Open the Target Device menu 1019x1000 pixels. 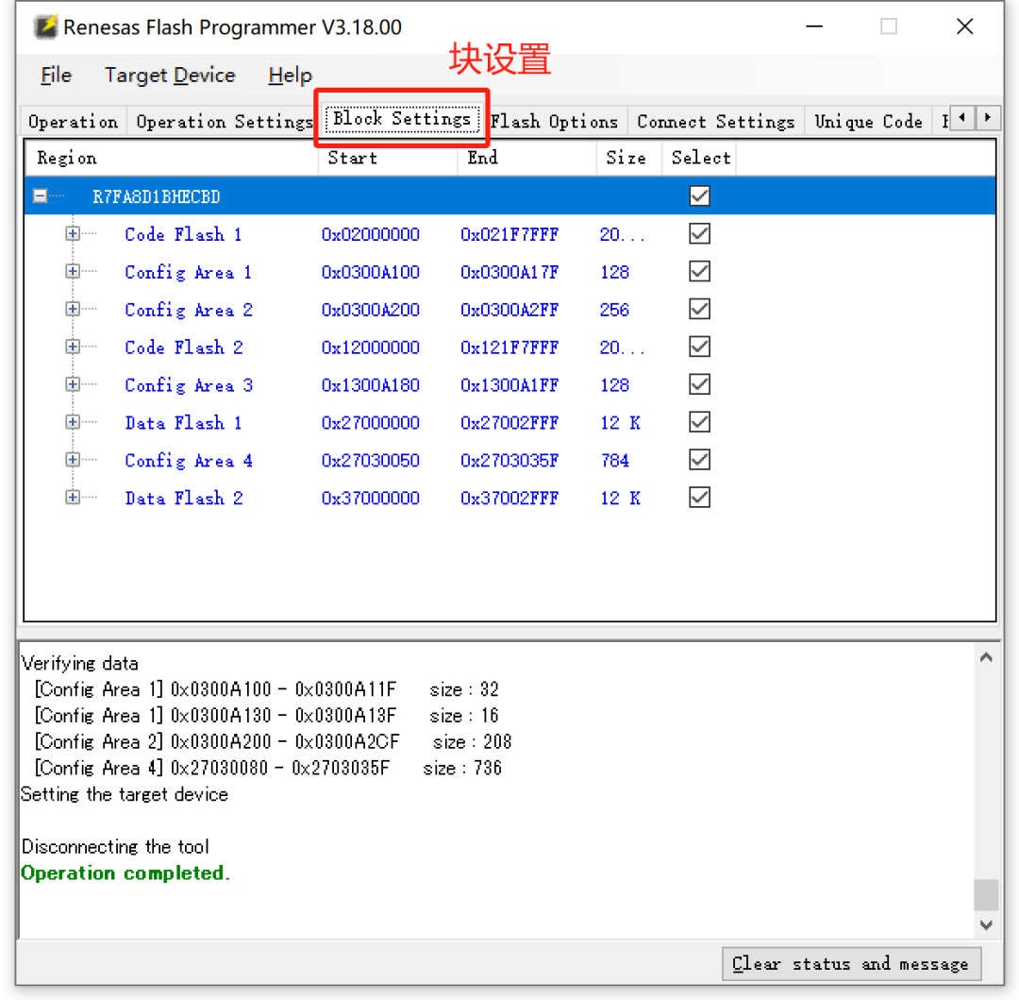170,76
